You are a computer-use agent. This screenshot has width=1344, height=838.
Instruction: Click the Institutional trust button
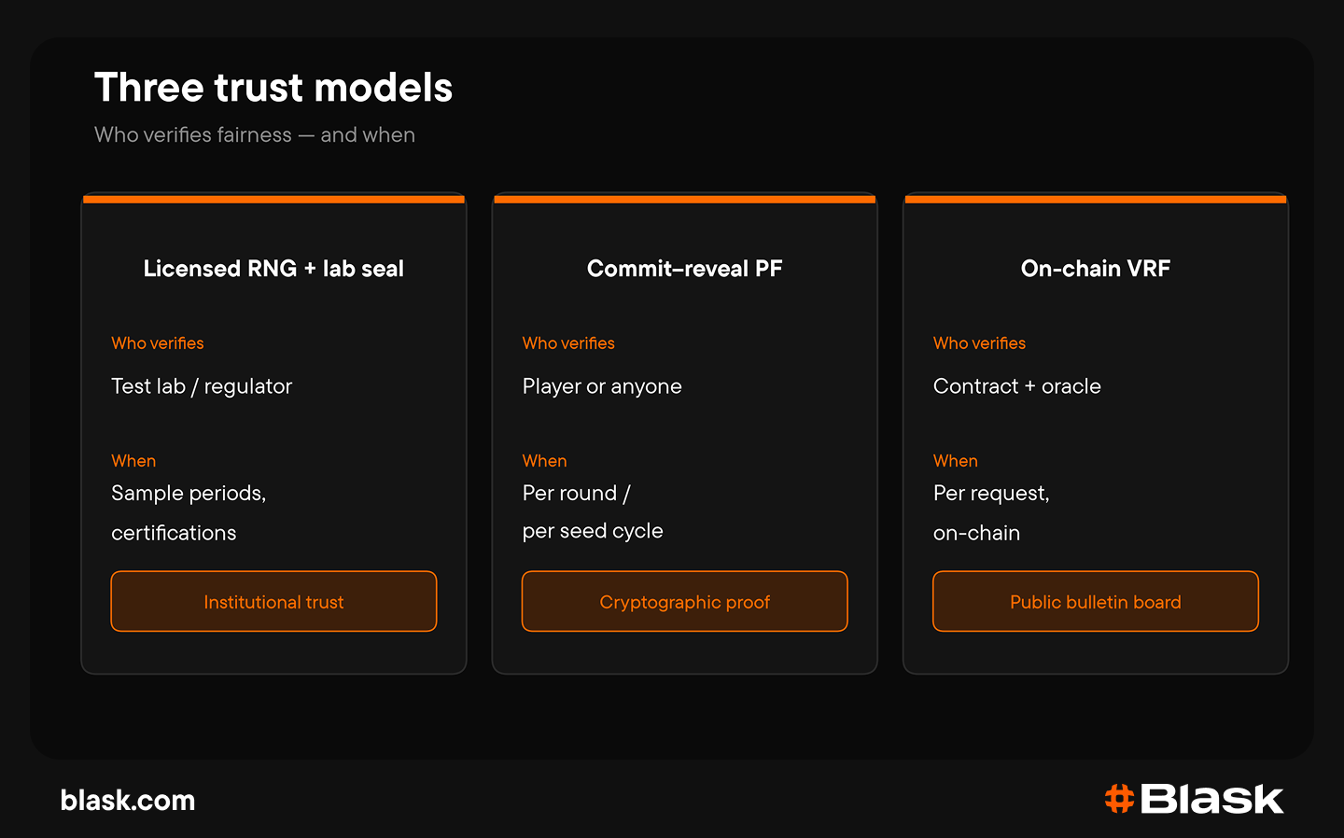click(x=273, y=602)
